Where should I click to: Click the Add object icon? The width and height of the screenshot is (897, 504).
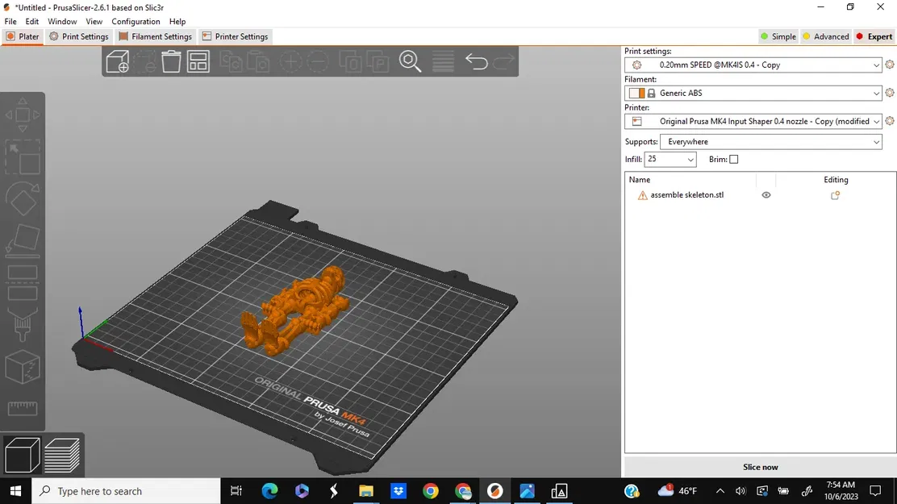[118, 61]
